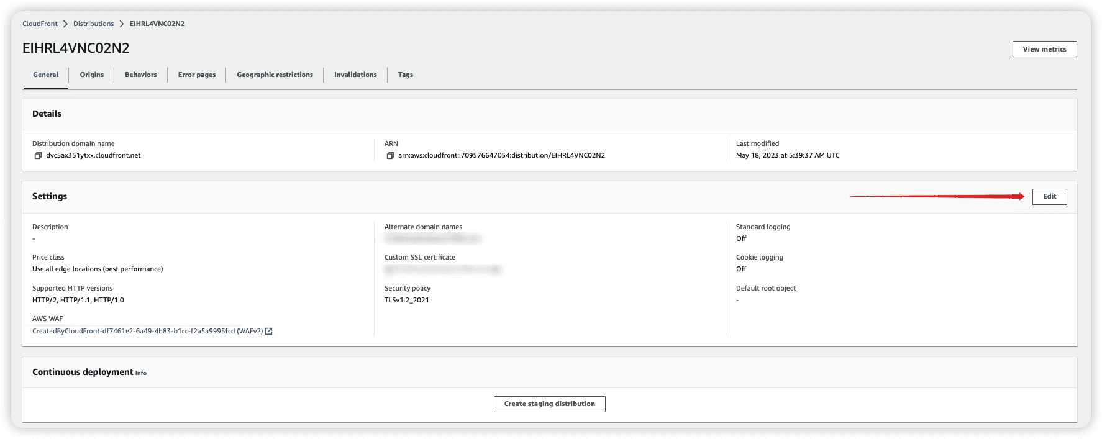Image resolution: width=1102 pixels, height=439 pixels.
Task: Open the Tags tab
Action: tap(406, 75)
